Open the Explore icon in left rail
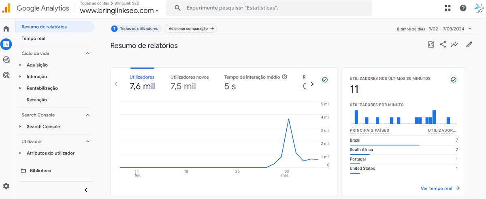Screen dimensions: 486x199 tap(6, 60)
